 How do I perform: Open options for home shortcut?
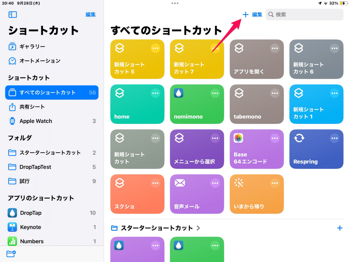tap(155, 93)
